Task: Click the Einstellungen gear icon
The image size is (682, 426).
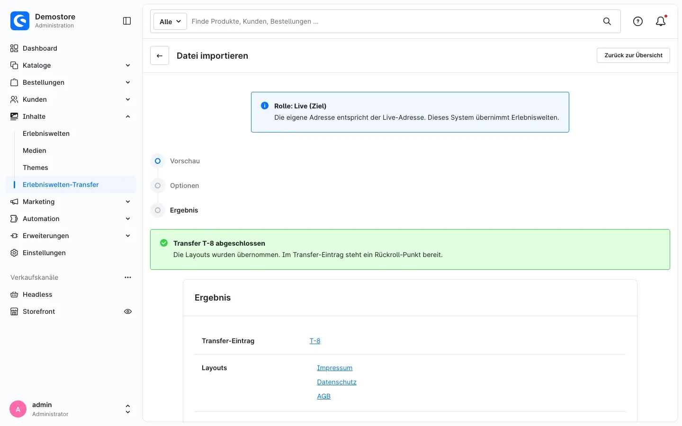Action: (x=14, y=253)
